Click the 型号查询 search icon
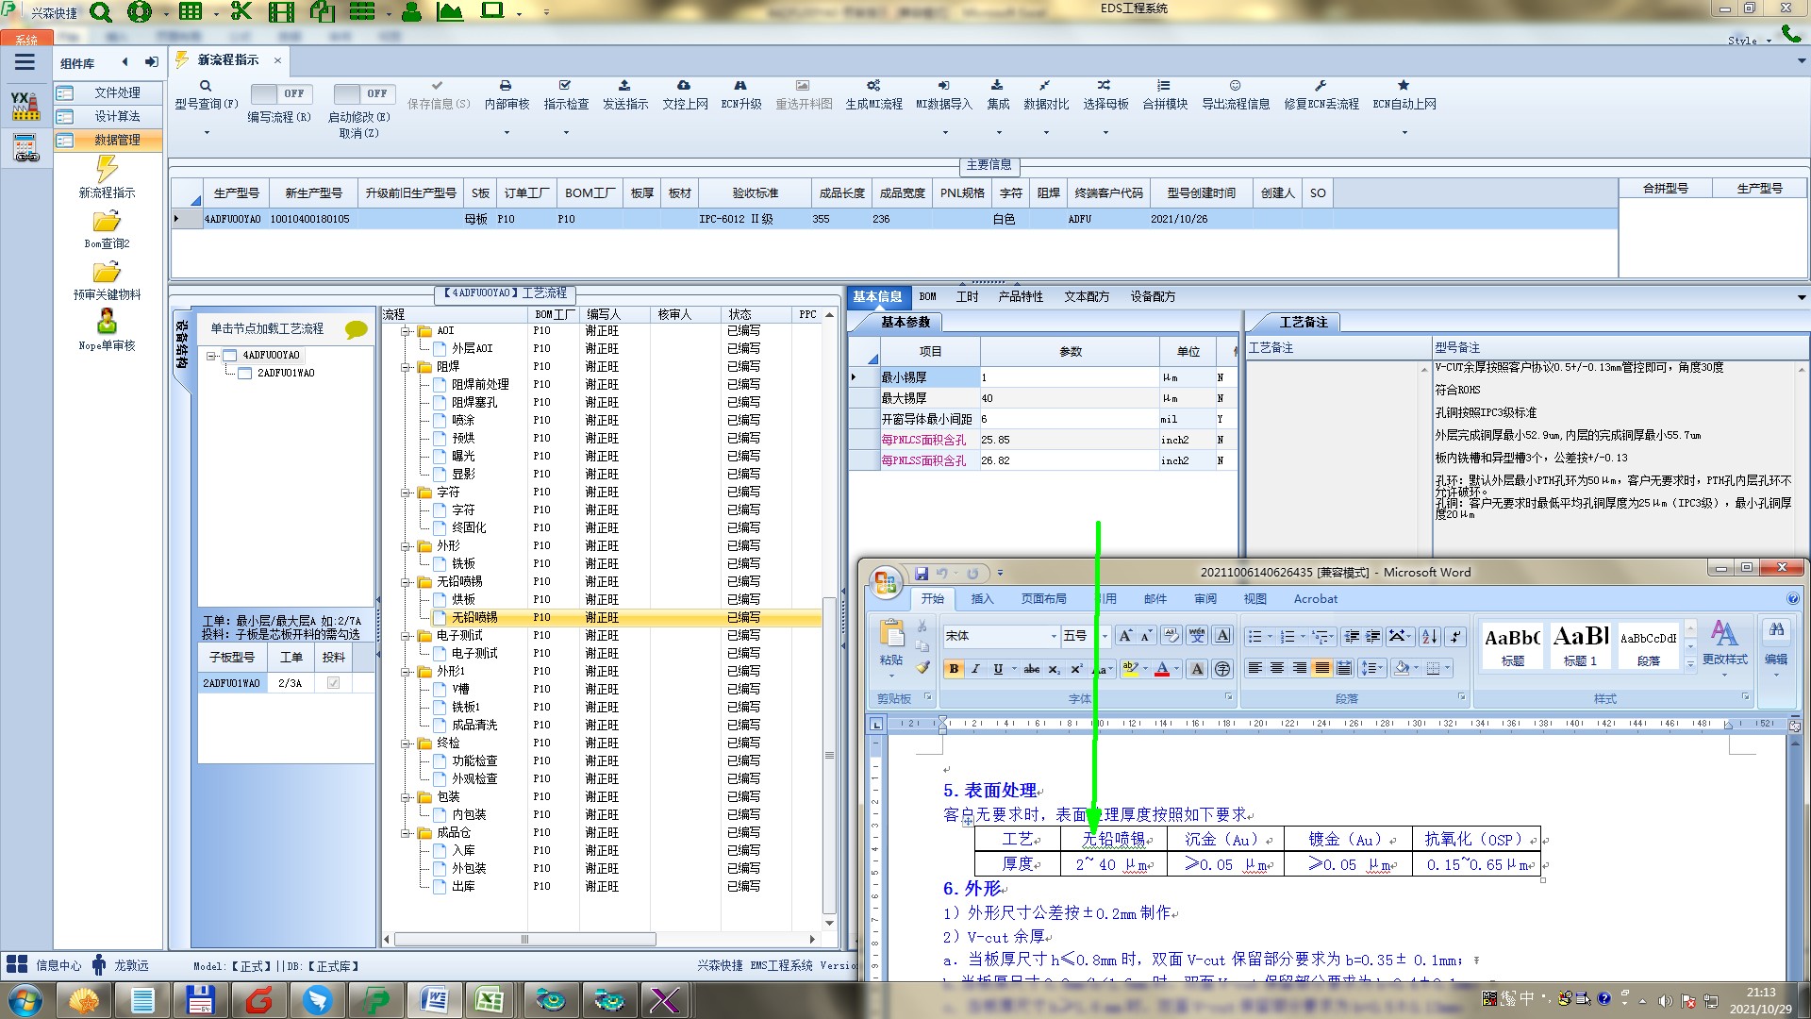1811x1019 pixels. [206, 86]
